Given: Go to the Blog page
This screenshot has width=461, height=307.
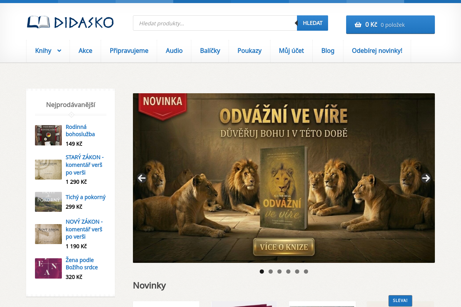Looking at the screenshot, I should click(x=328, y=51).
